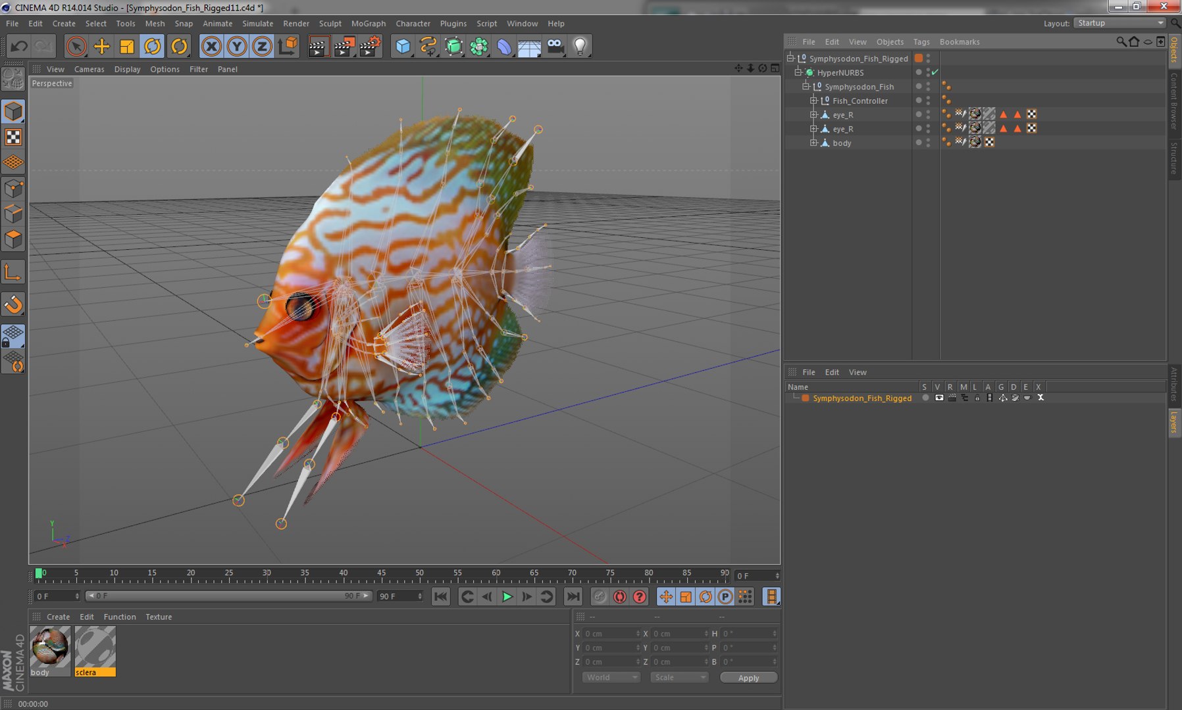Image resolution: width=1182 pixels, height=710 pixels.
Task: Click the X position input field
Action: point(611,634)
